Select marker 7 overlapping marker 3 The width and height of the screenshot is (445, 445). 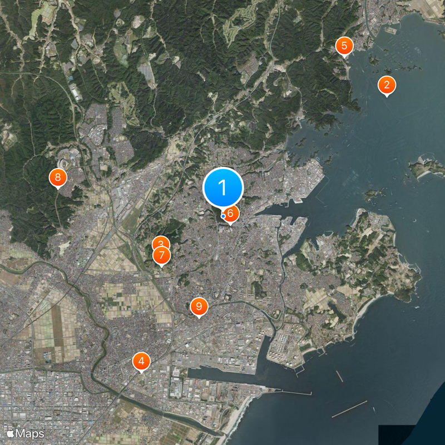click(x=161, y=254)
